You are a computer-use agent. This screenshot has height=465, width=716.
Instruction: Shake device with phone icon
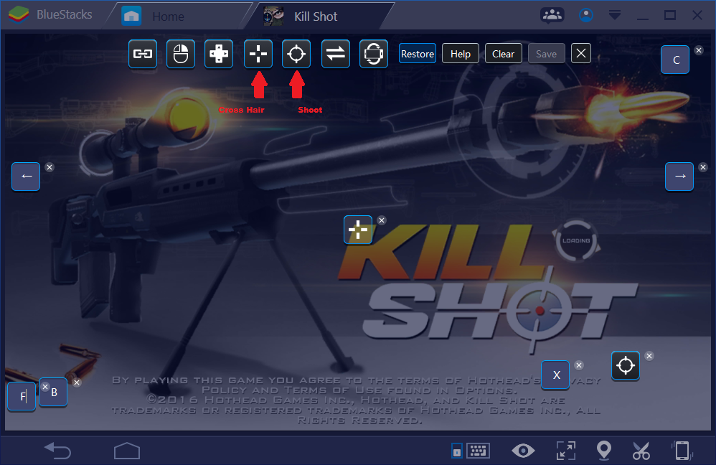(x=682, y=451)
